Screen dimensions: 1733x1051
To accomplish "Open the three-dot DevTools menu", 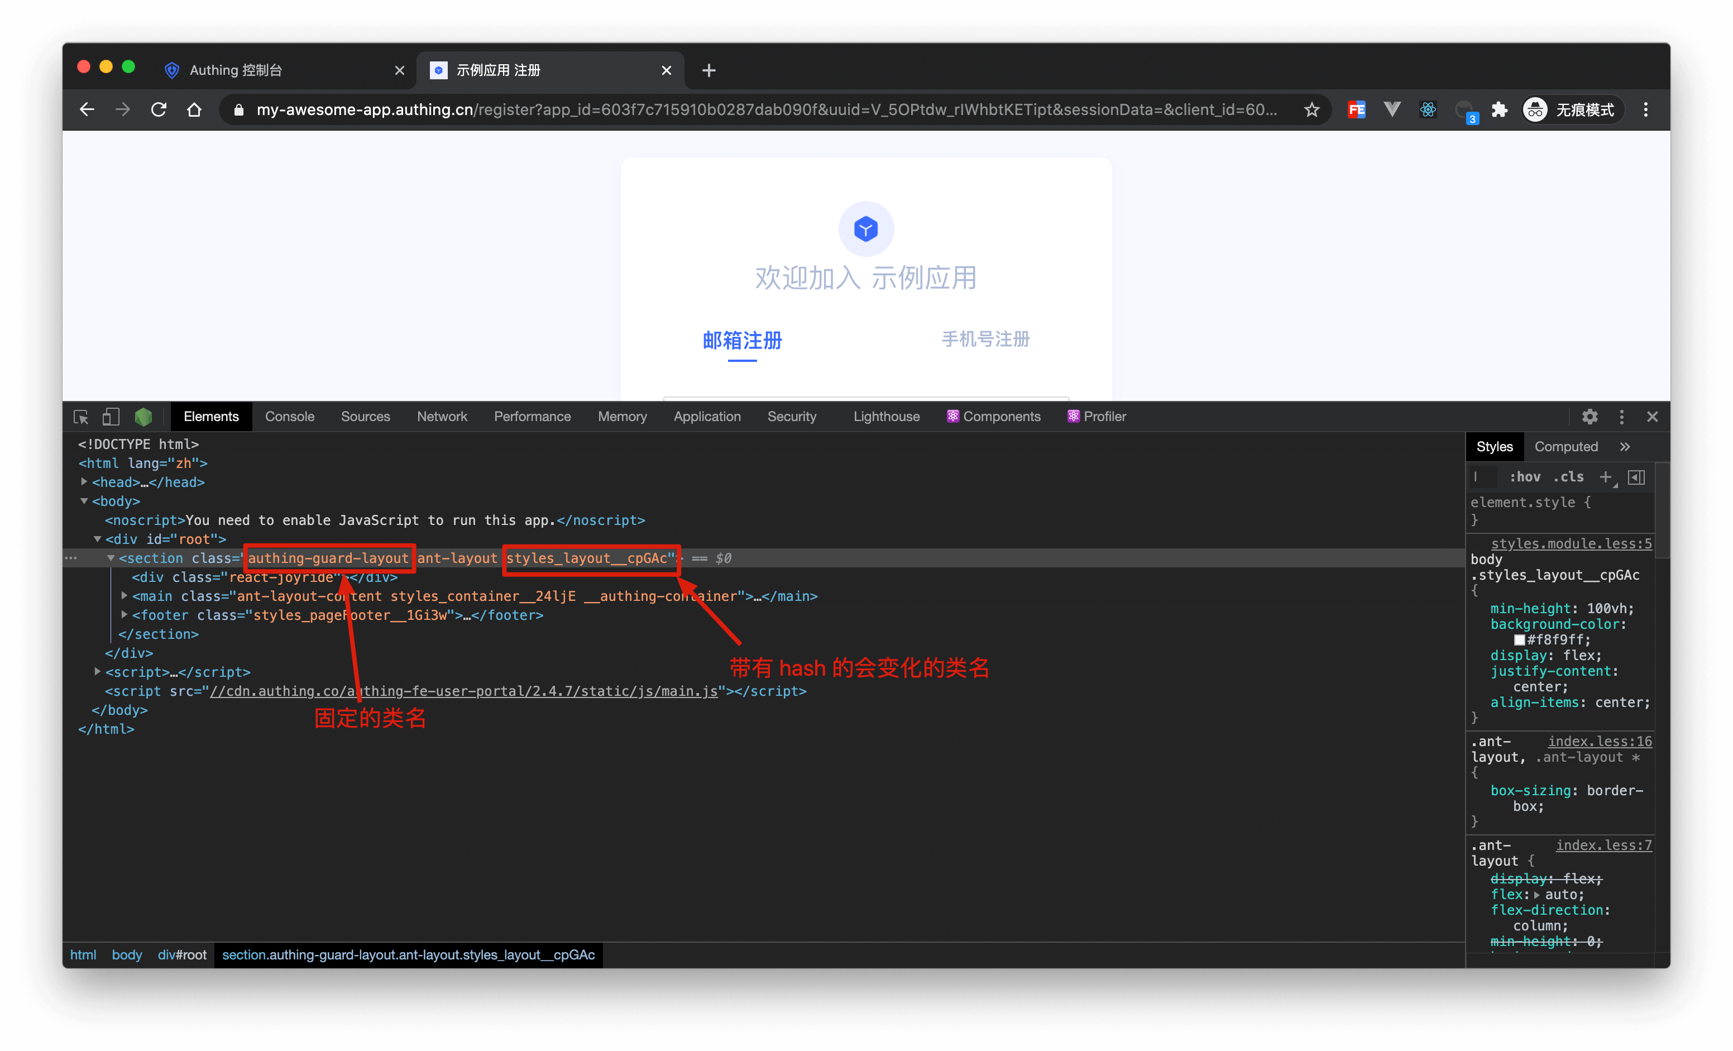I will click(x=1621, y=417).
